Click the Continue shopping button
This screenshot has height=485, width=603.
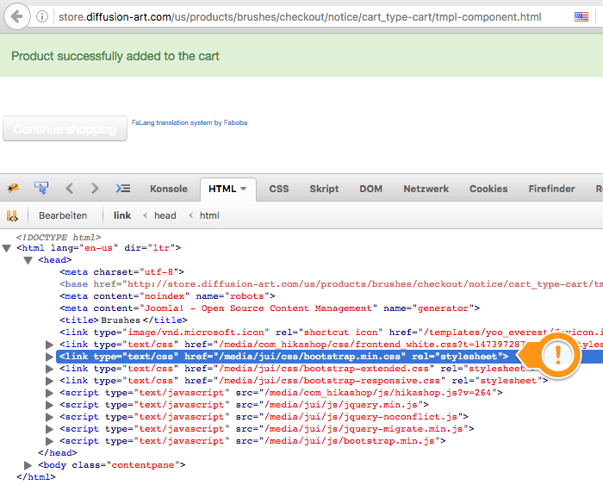pos(65,129)
